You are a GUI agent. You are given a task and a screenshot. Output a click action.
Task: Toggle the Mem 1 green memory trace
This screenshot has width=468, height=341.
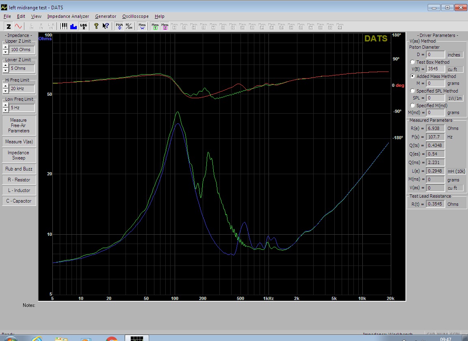click(155, 26)
